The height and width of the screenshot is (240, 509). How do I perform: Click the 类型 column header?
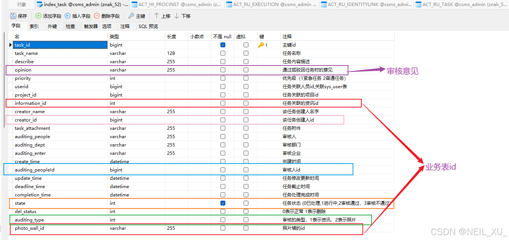click(136, 36)
